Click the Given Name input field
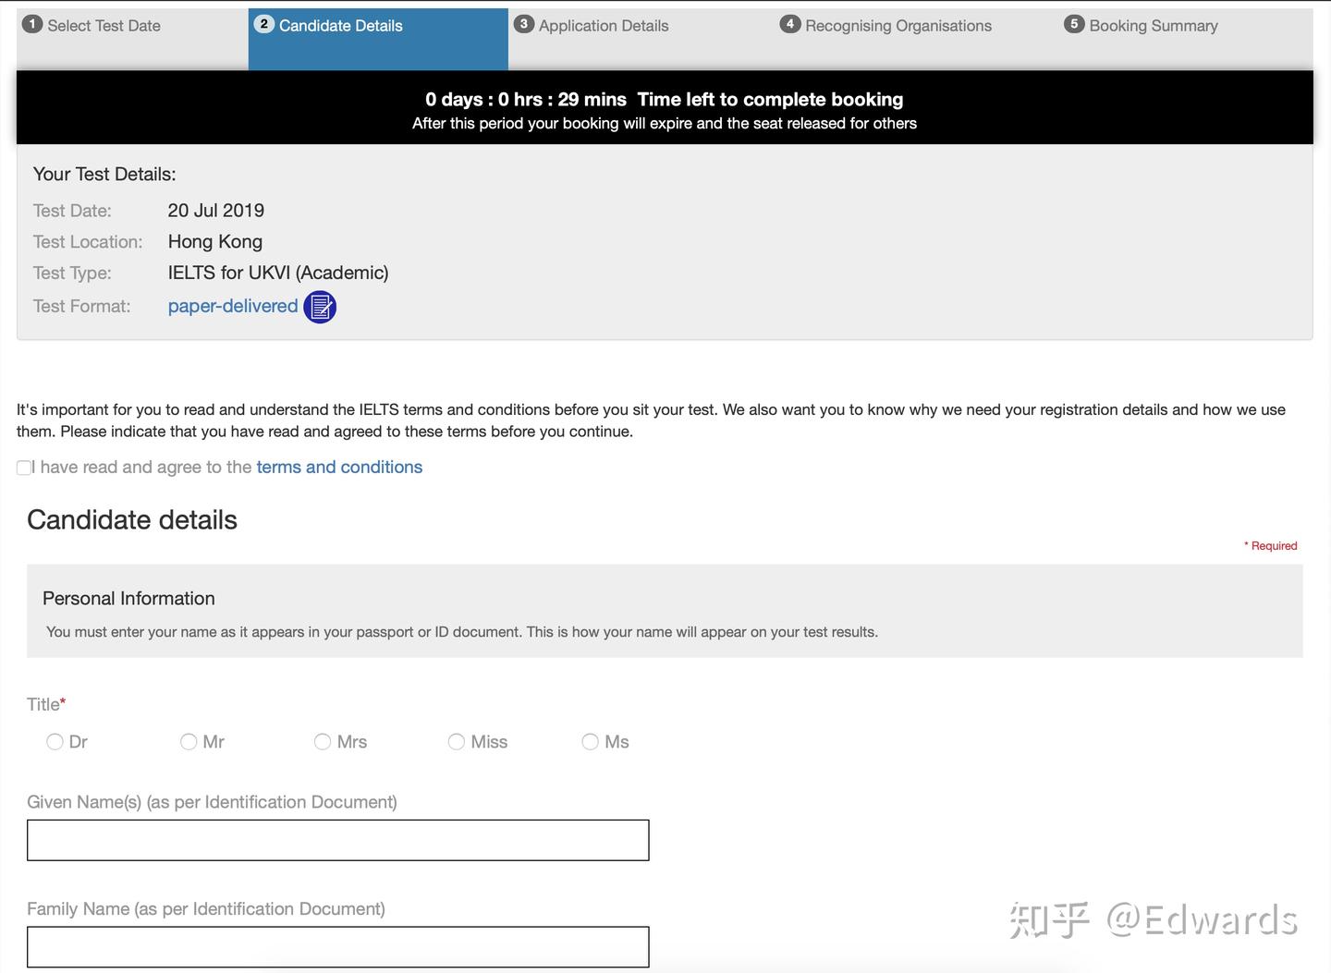The width and height of the screenshot is (1331, 973). click(x=337, y=839)
